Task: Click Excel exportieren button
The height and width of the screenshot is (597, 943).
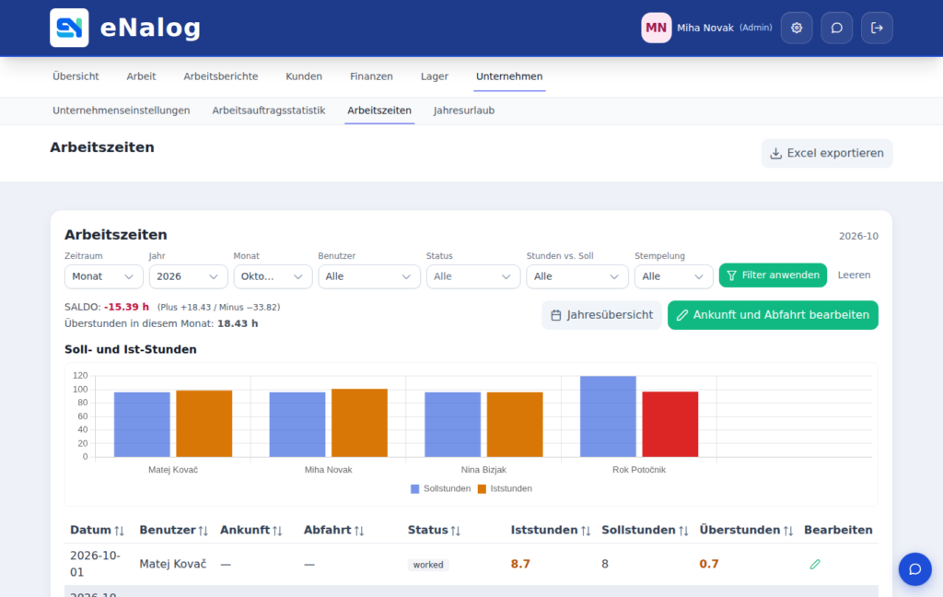Action: [x=827, y=153]
